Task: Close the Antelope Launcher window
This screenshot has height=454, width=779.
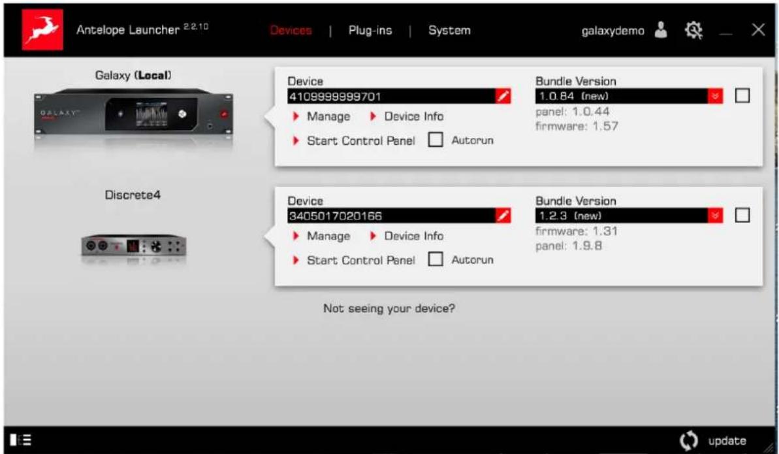Action: click(758, 30)
